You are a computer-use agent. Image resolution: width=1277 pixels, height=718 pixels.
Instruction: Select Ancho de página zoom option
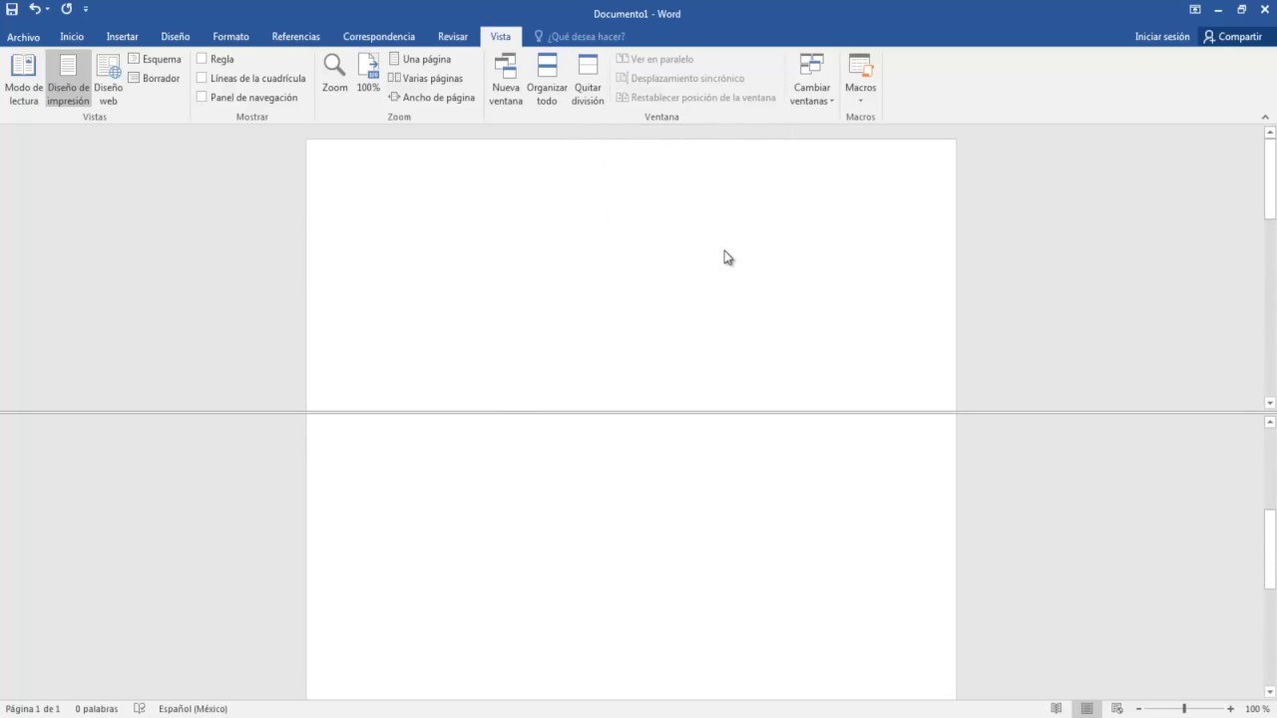432,98
